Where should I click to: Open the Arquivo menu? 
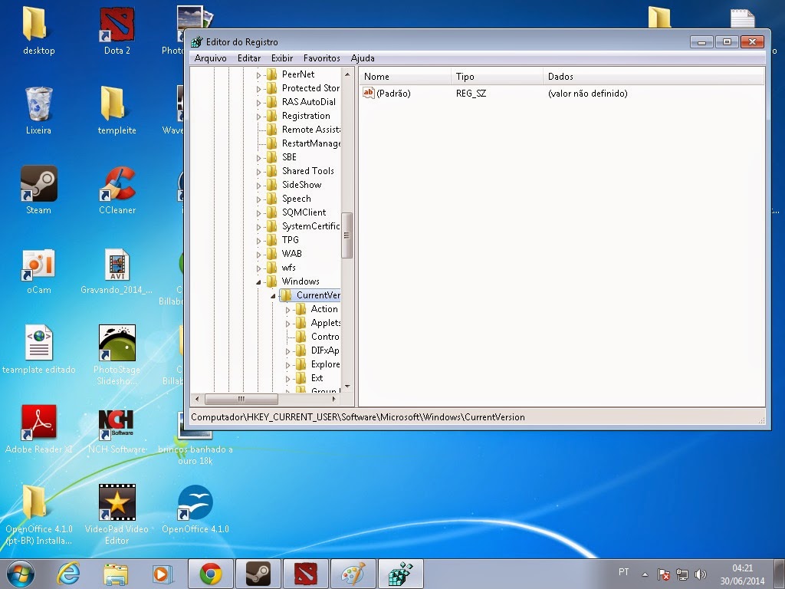(x=210, y=58)
